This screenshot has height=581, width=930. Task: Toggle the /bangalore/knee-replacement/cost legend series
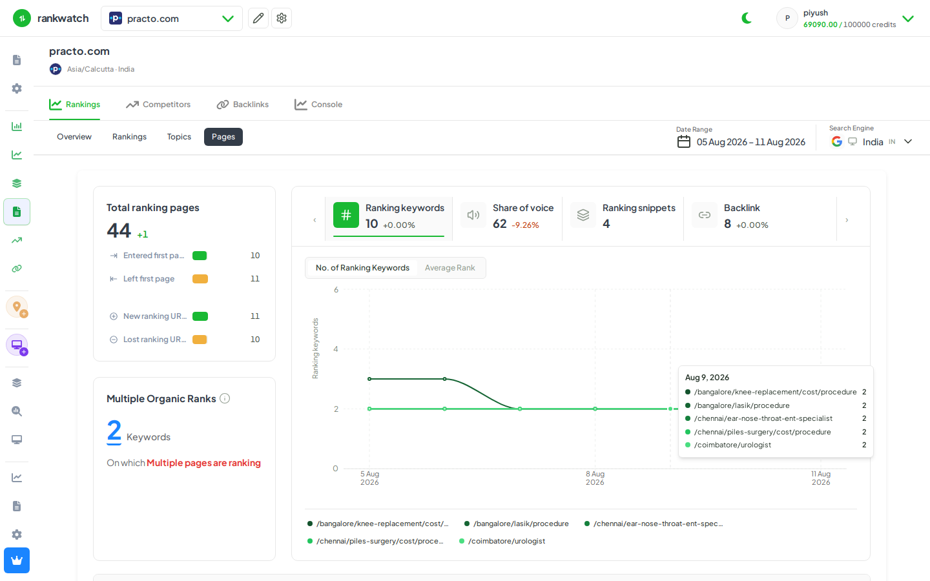click(378, 524)
